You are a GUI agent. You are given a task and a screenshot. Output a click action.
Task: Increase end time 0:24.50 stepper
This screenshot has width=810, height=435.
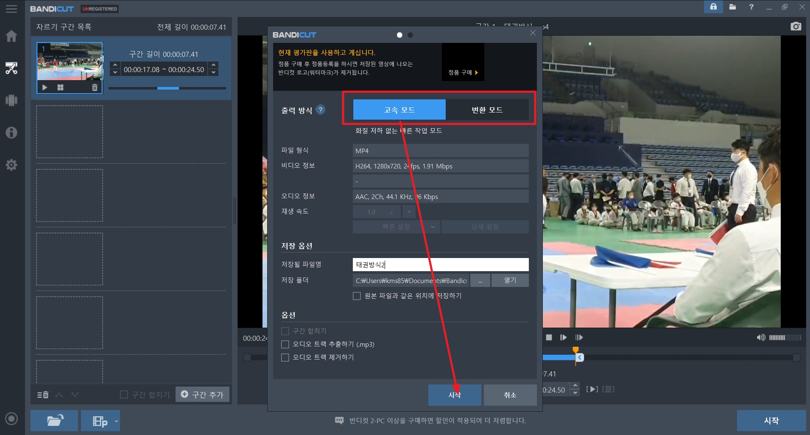[x=575, y=386]
